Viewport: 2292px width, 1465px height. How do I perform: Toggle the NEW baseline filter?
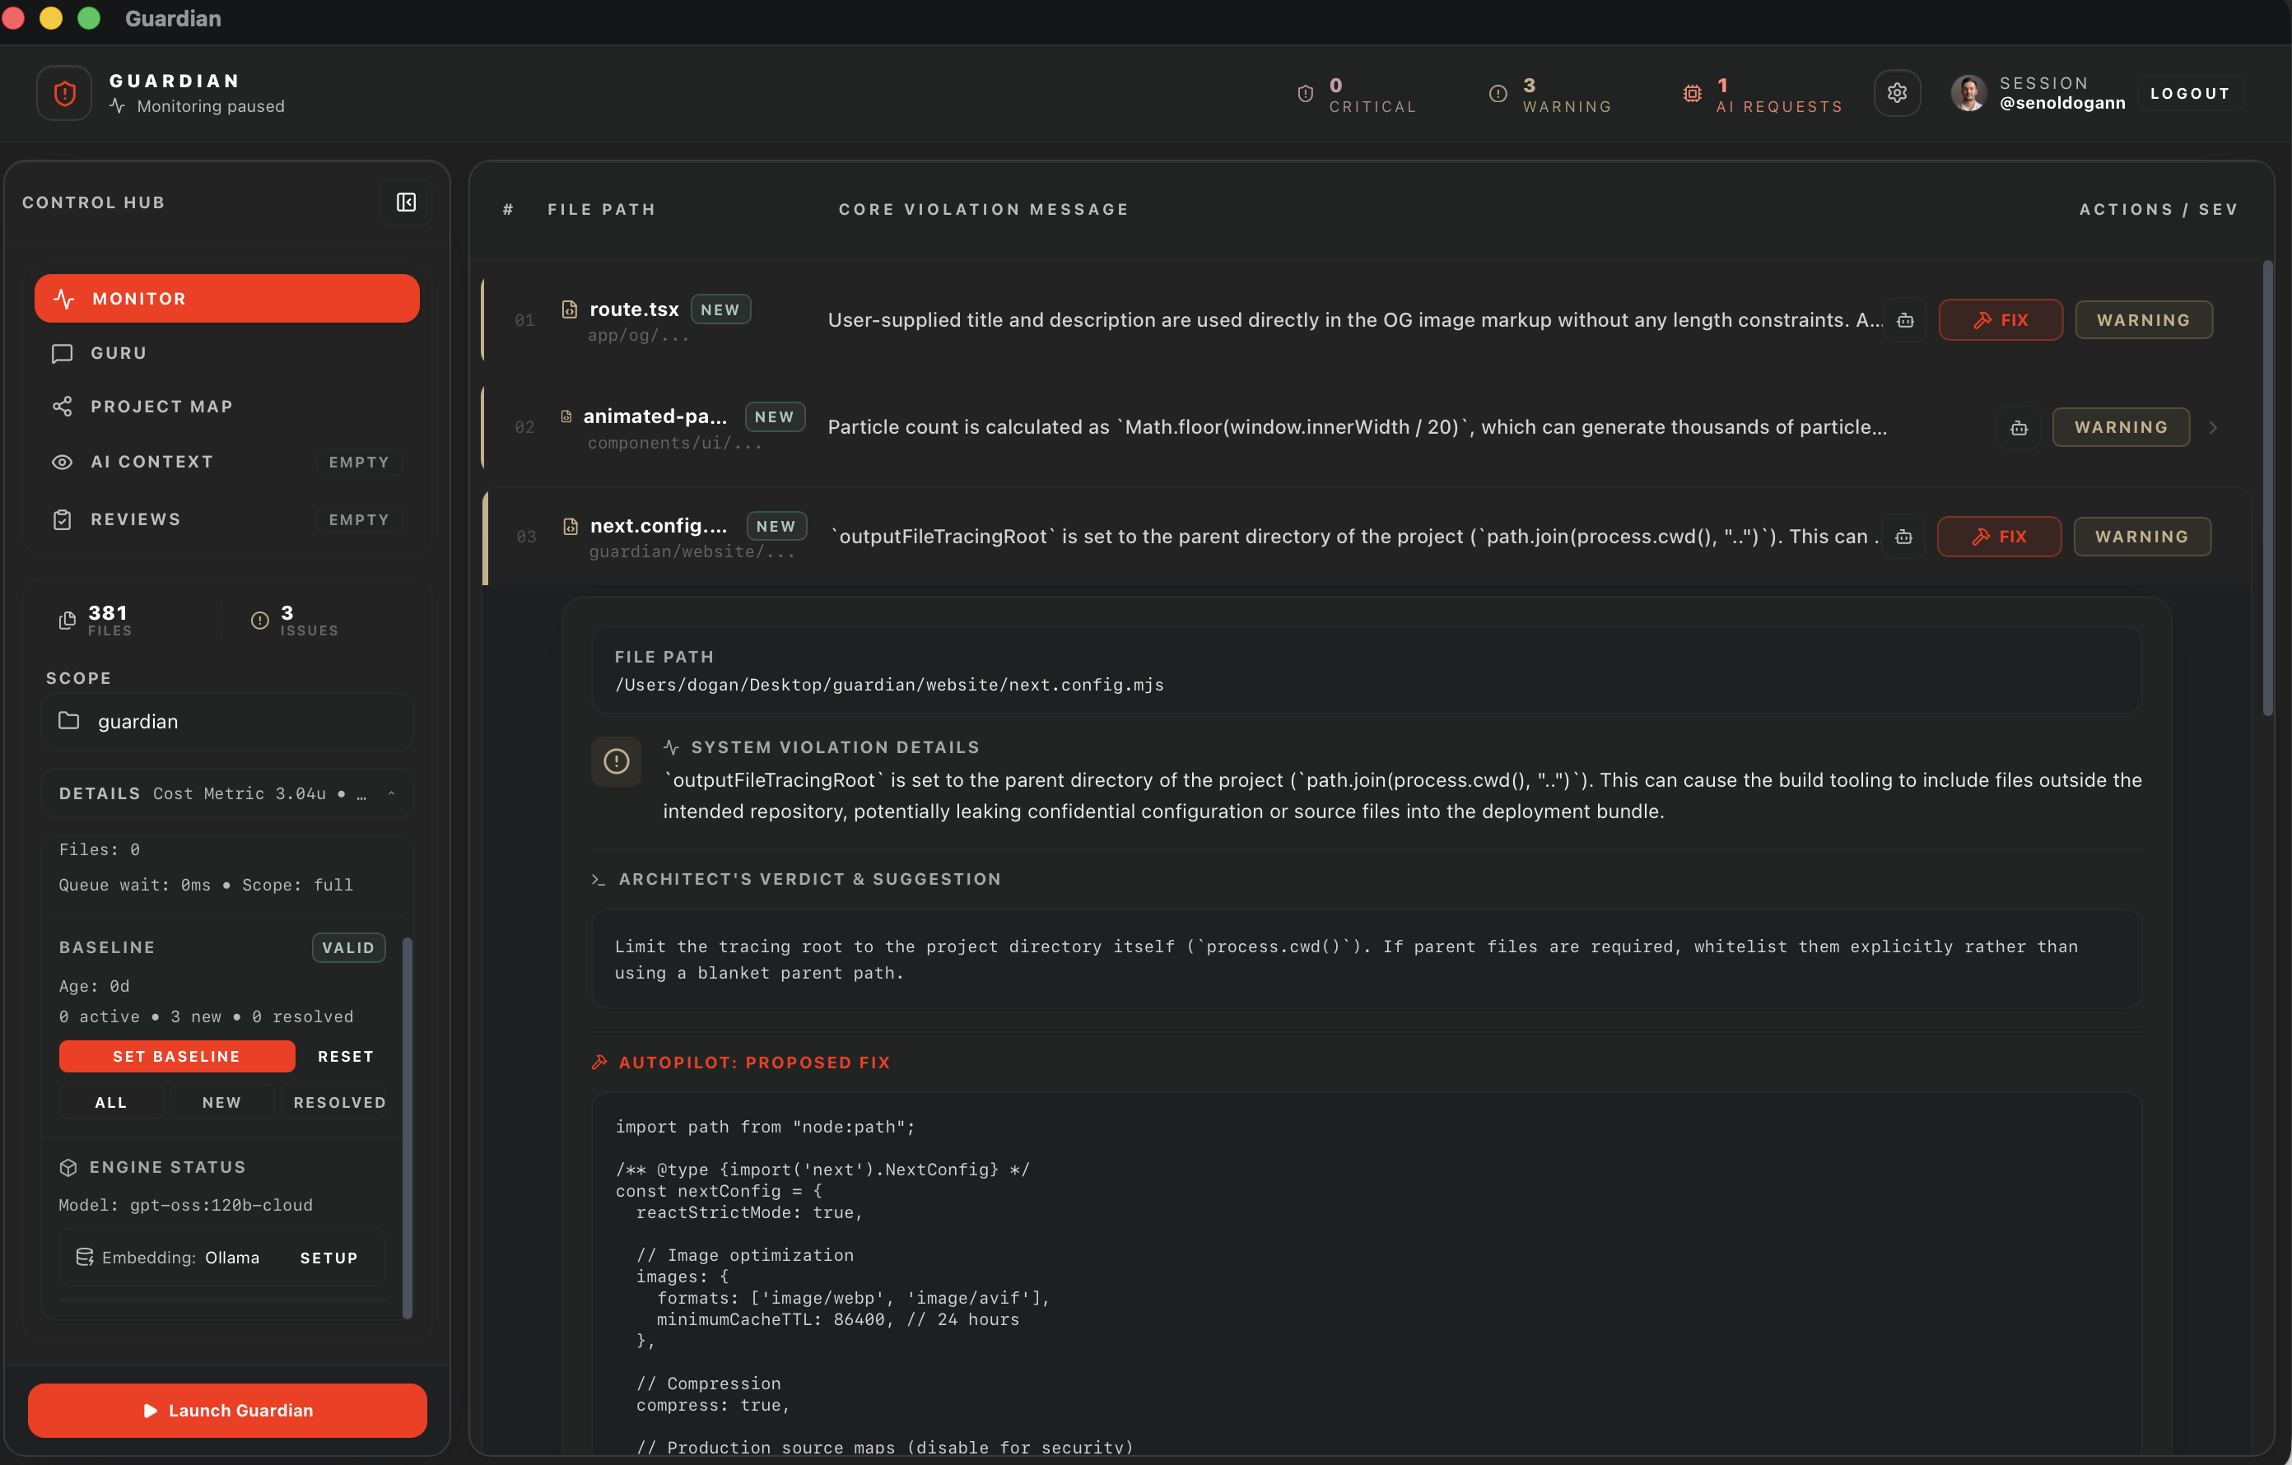[221, 1101]
